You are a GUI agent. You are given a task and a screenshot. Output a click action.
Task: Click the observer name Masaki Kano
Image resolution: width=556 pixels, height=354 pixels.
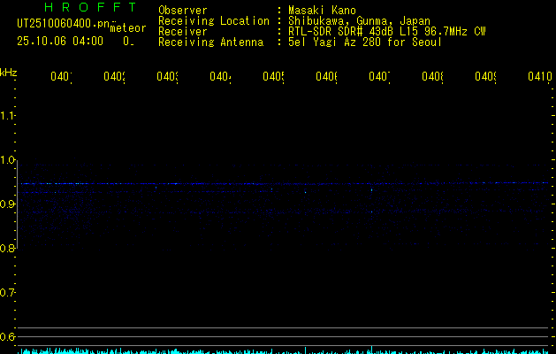[322, 10]
